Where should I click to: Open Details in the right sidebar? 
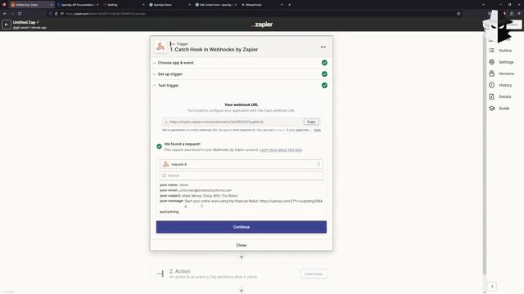pos(500,96)
